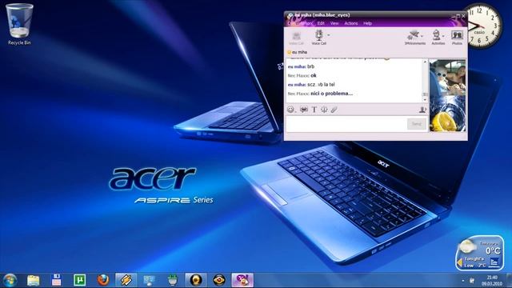Screen dimensions: 512x288
Task: Open the Edit menu in the chat window
Action: pos(321,23)
